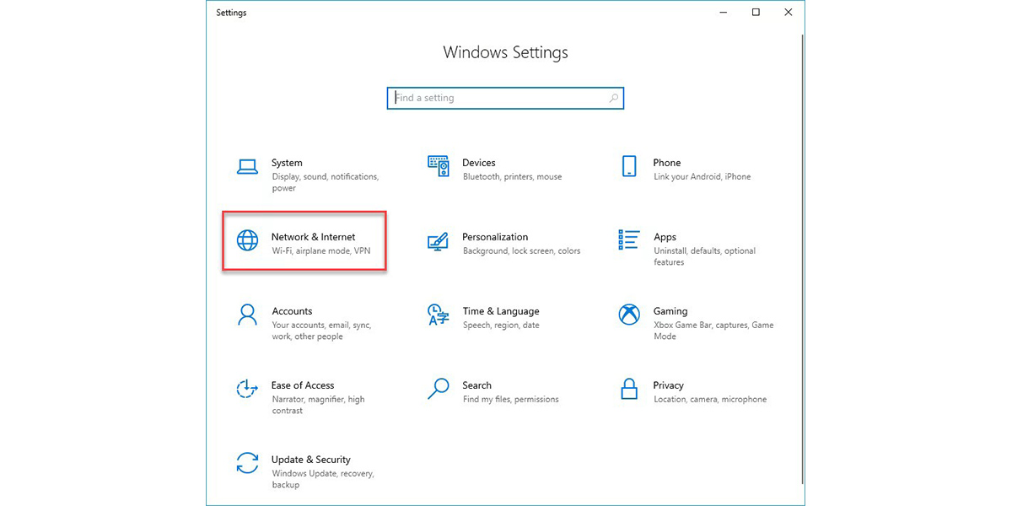Open Gaming settings label
Viewport: 1012px width, 506px height.
670,311
